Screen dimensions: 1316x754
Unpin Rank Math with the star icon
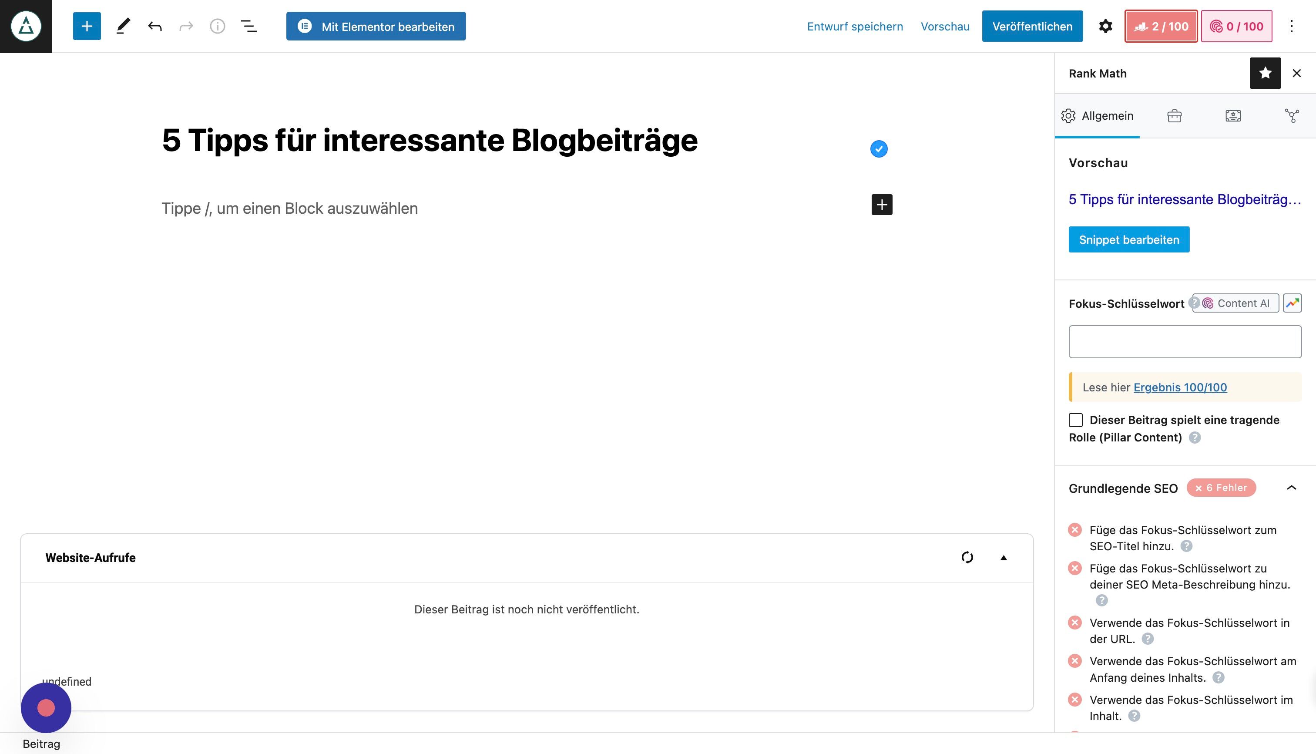tap(1265, 73)
